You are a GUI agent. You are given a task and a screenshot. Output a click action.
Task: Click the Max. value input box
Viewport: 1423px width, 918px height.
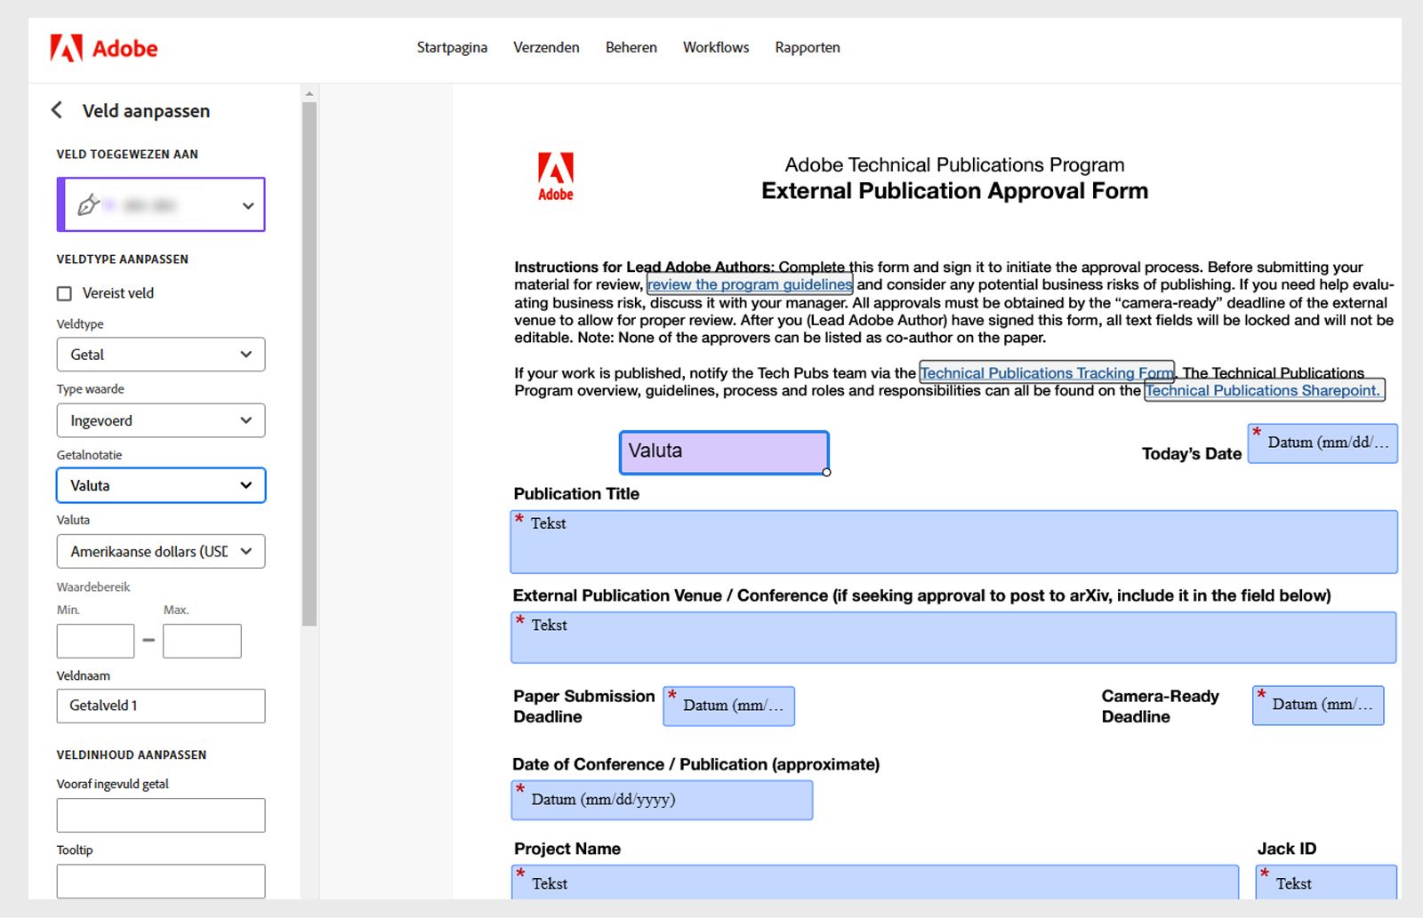tap(202, 641)
